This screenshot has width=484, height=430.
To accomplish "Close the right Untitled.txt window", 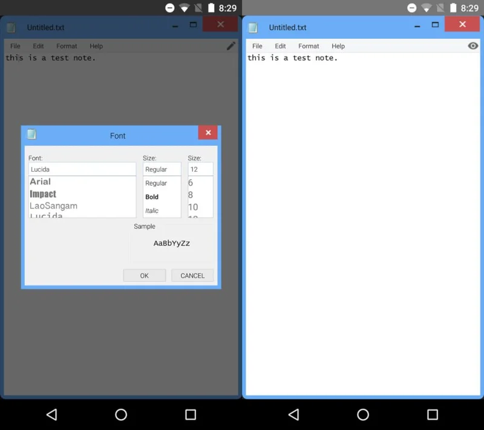I will (x=462, y=24).
